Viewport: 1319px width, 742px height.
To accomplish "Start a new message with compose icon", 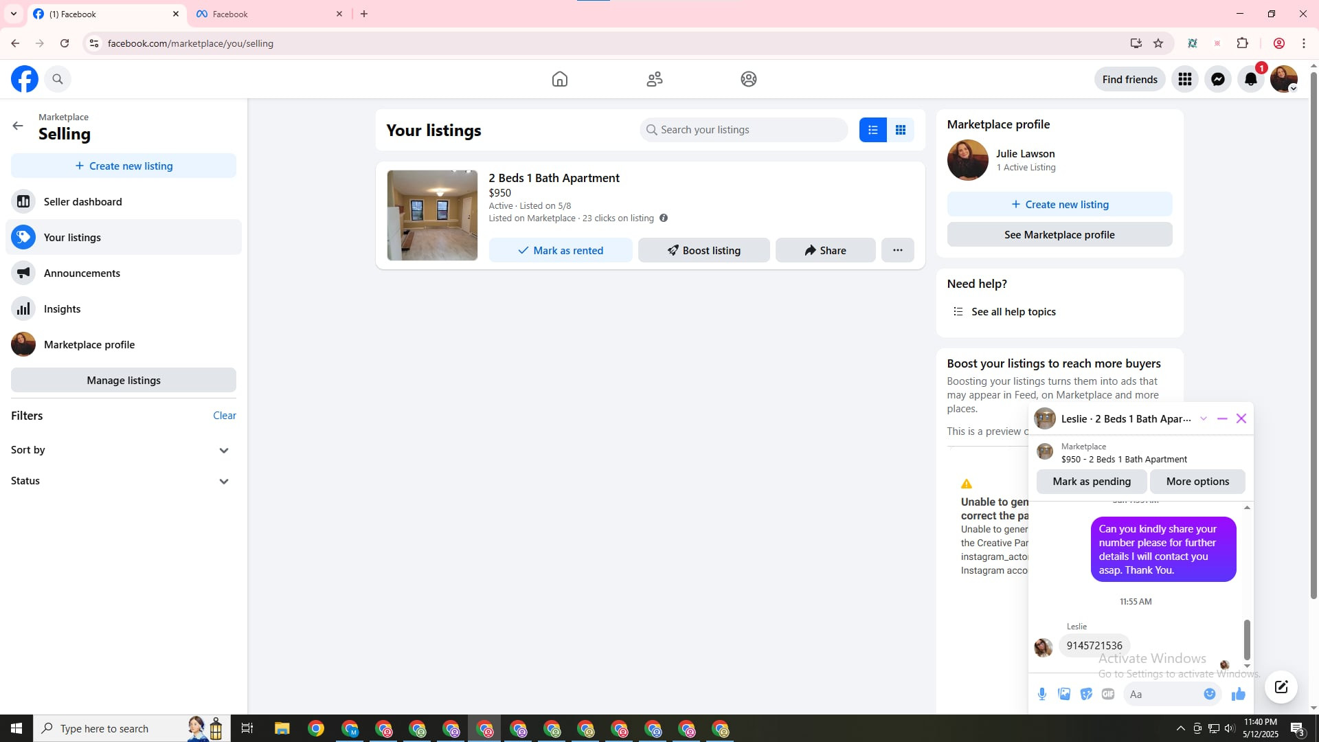I will point(1281,687).
